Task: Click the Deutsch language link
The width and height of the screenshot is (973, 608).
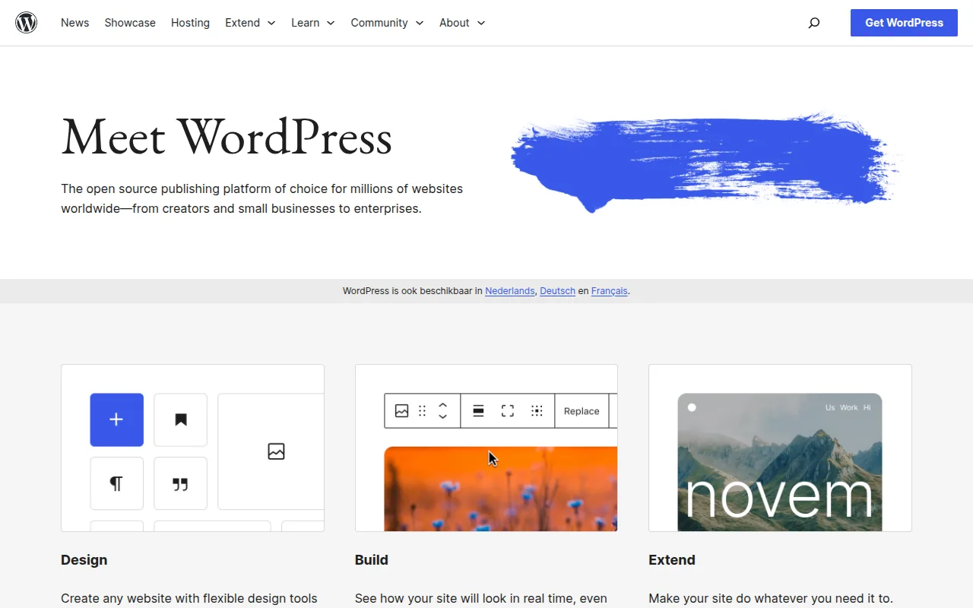Action: (557, 291)
